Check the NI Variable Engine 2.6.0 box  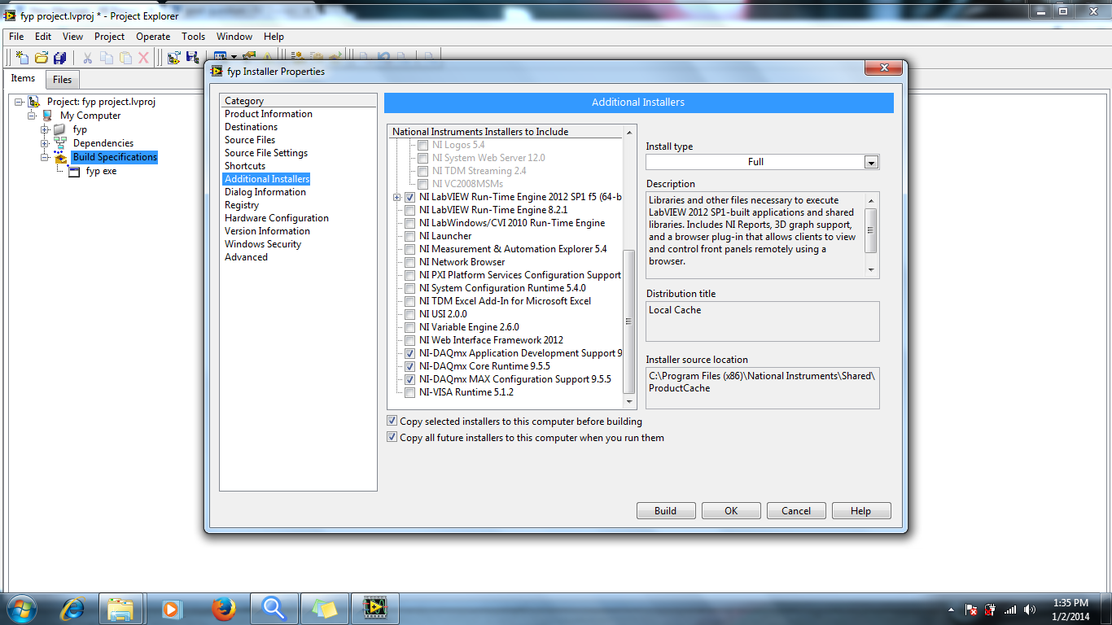click(x=410, y=327)
